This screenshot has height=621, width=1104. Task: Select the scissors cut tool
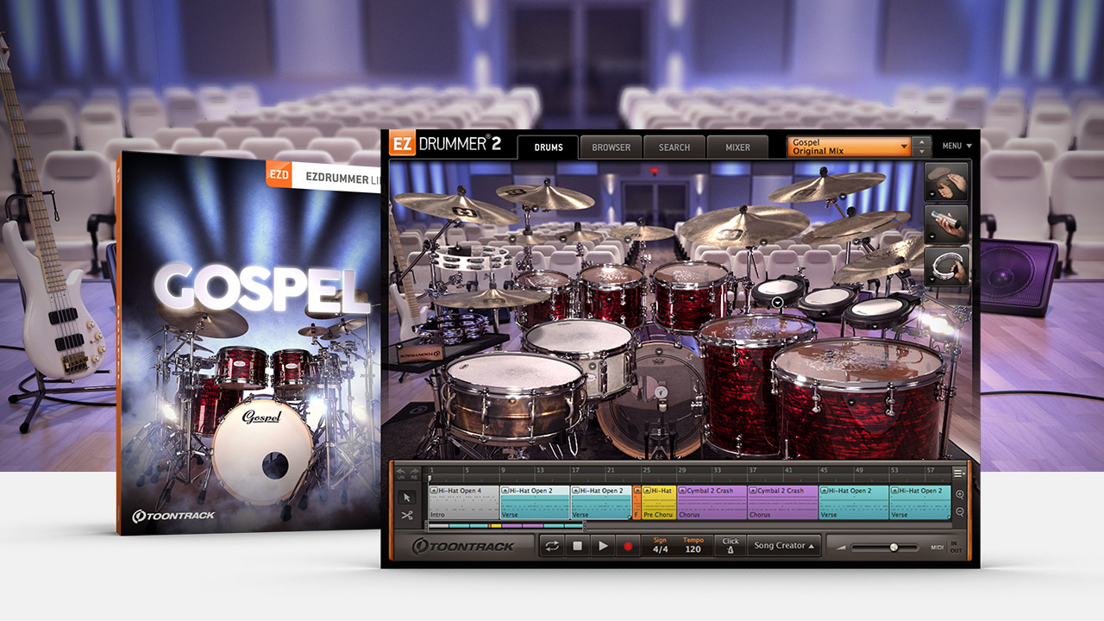[x=407, y=515]
